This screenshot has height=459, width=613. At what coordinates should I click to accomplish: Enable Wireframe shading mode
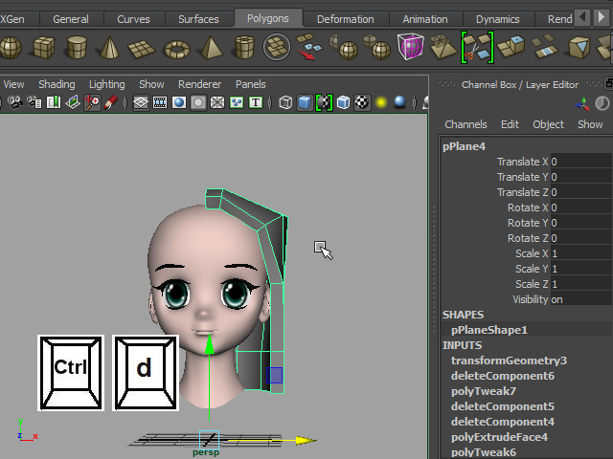click(x=285, y=102)
